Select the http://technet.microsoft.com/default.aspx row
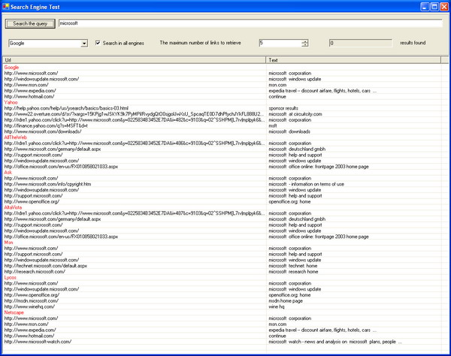 pos(45,266)
